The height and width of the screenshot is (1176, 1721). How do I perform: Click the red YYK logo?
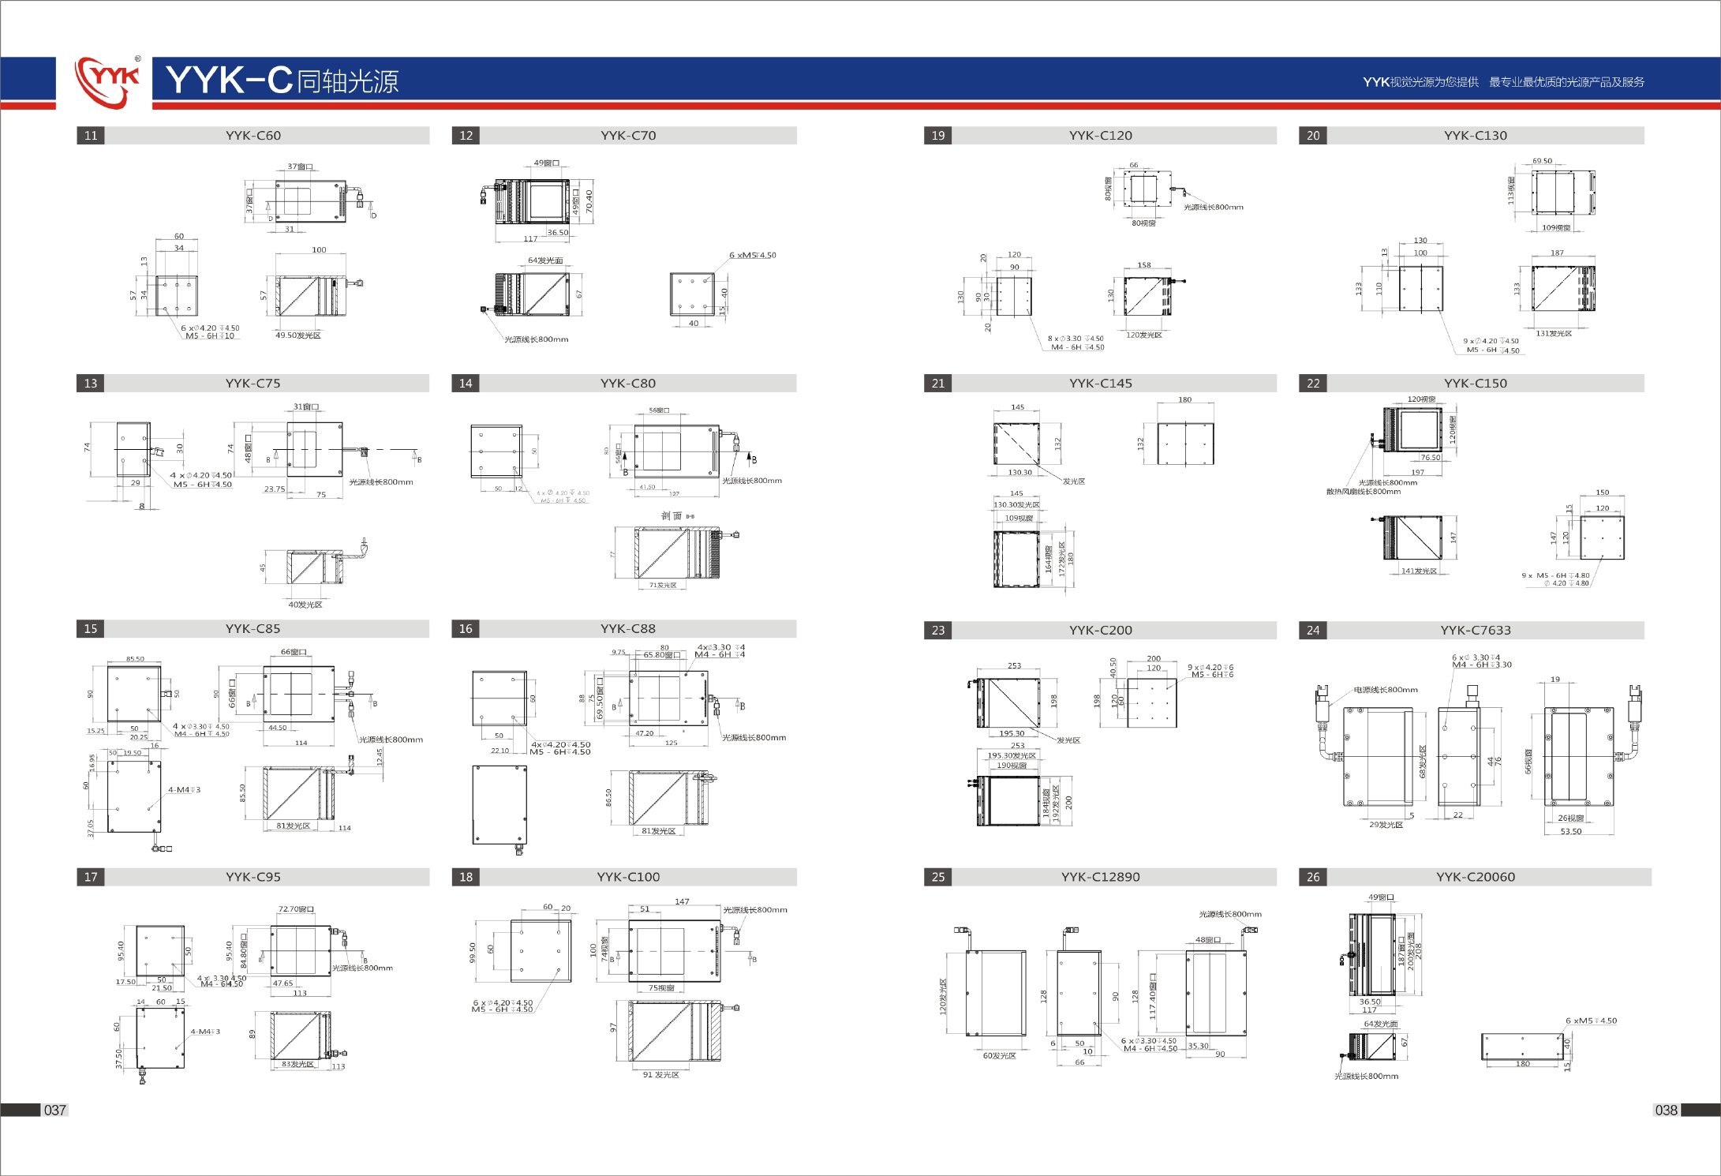(x=108, y=82)
